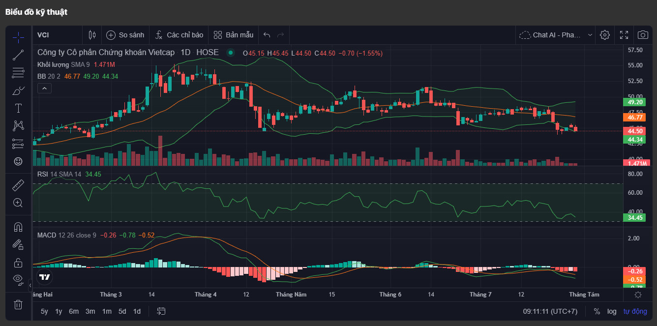This screenshot has width=657, height=326.
Task: Select the Text annotation tool
Action: [18, 108]
